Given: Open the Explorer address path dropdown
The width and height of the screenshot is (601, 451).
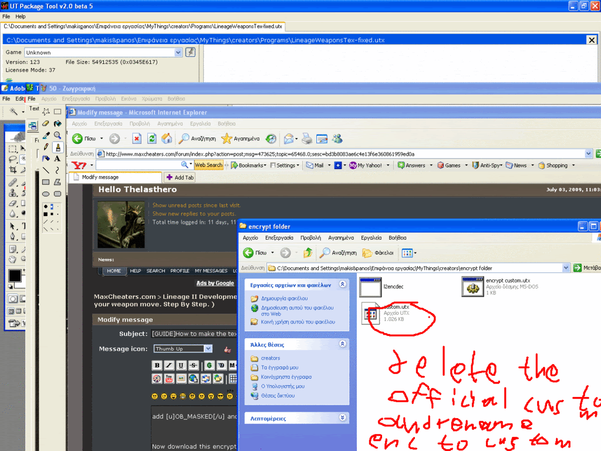Looking at the screenshot, I should coord(566,268).
